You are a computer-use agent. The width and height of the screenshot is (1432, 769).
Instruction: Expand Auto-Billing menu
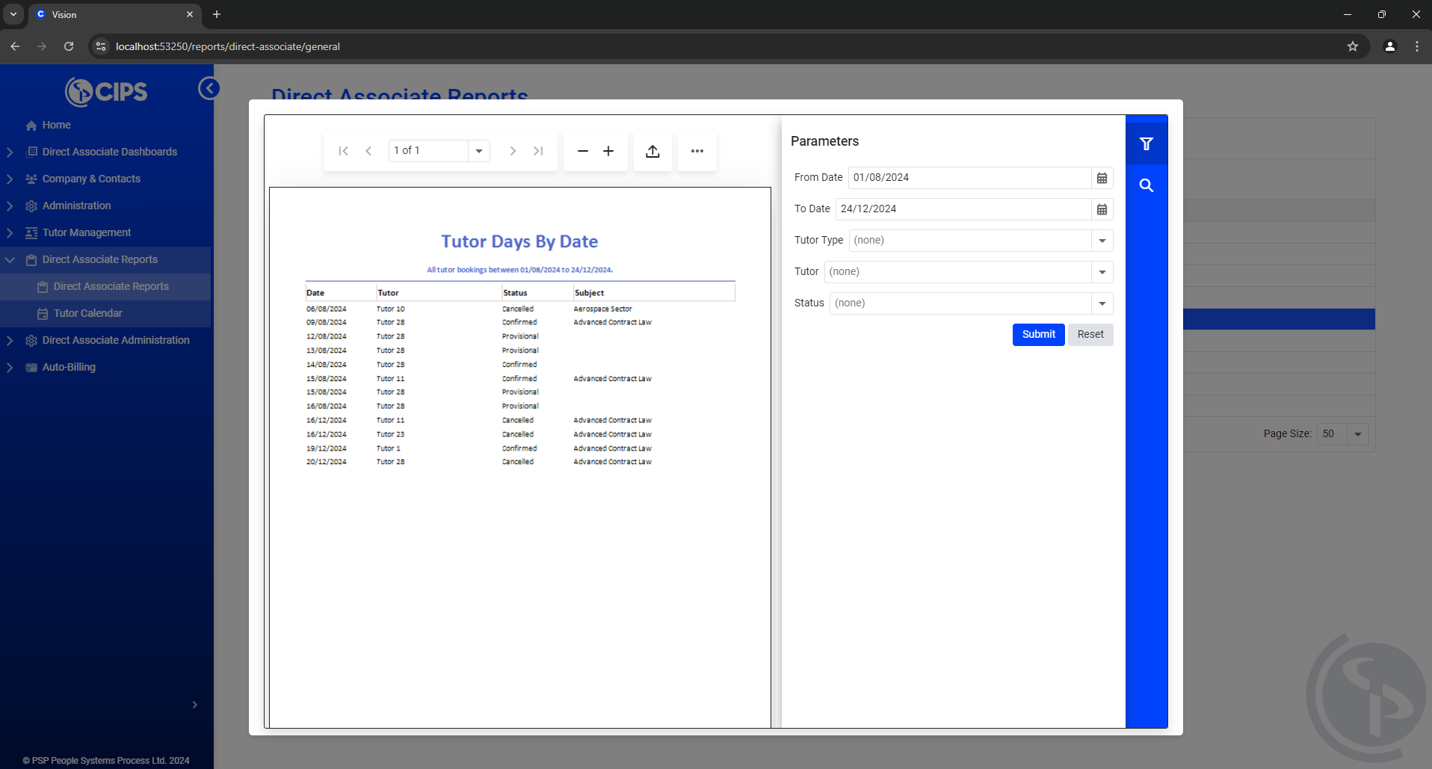pyautogui.click(x=10, y=367)
